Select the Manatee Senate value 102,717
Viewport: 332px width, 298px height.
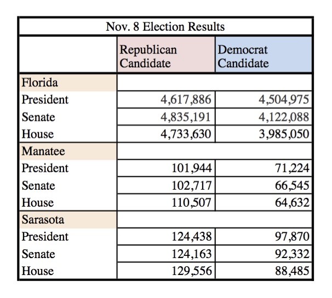(x=164, y=185)
